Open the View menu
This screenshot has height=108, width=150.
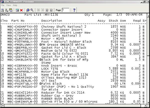pos(8,5)
